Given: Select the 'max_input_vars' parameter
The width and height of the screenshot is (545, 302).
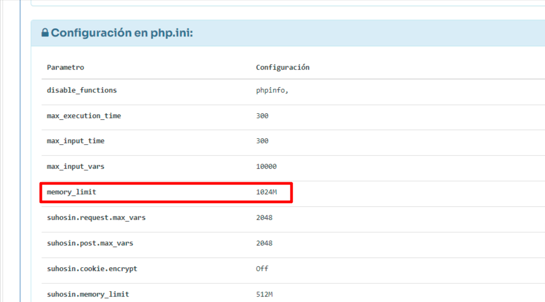Looking at the screenshot, I should pyautogui.click(x=76, y=167).
